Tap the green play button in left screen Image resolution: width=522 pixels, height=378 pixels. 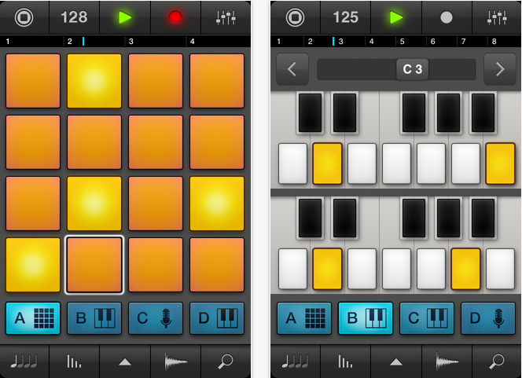[x=125, y=17]
